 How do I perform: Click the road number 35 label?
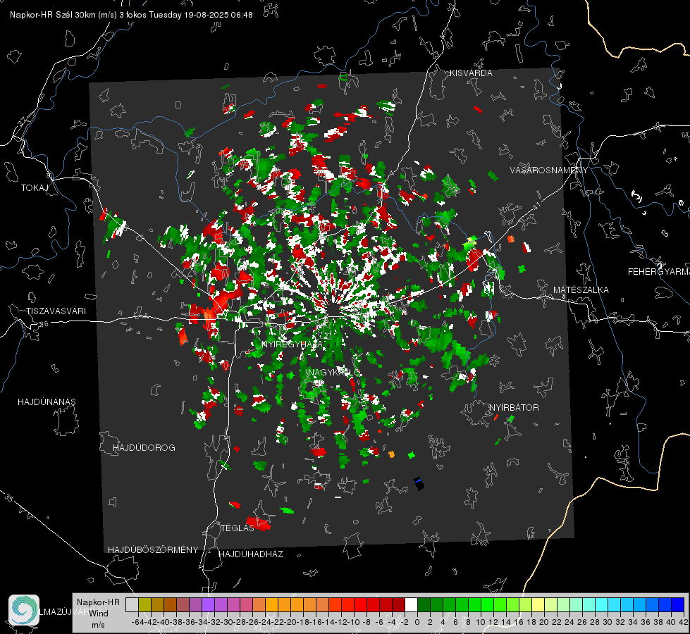[8, 499]
